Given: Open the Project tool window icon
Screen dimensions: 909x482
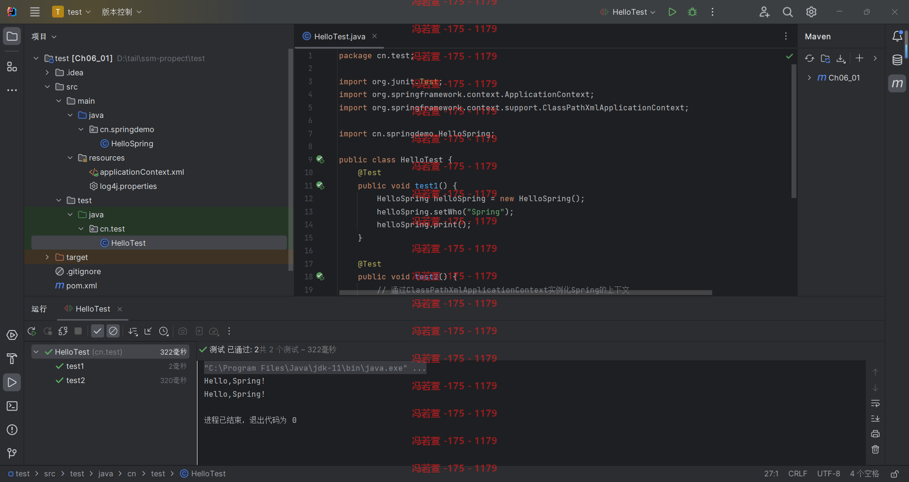Looking at the screenshot, I should pos(12,36).
